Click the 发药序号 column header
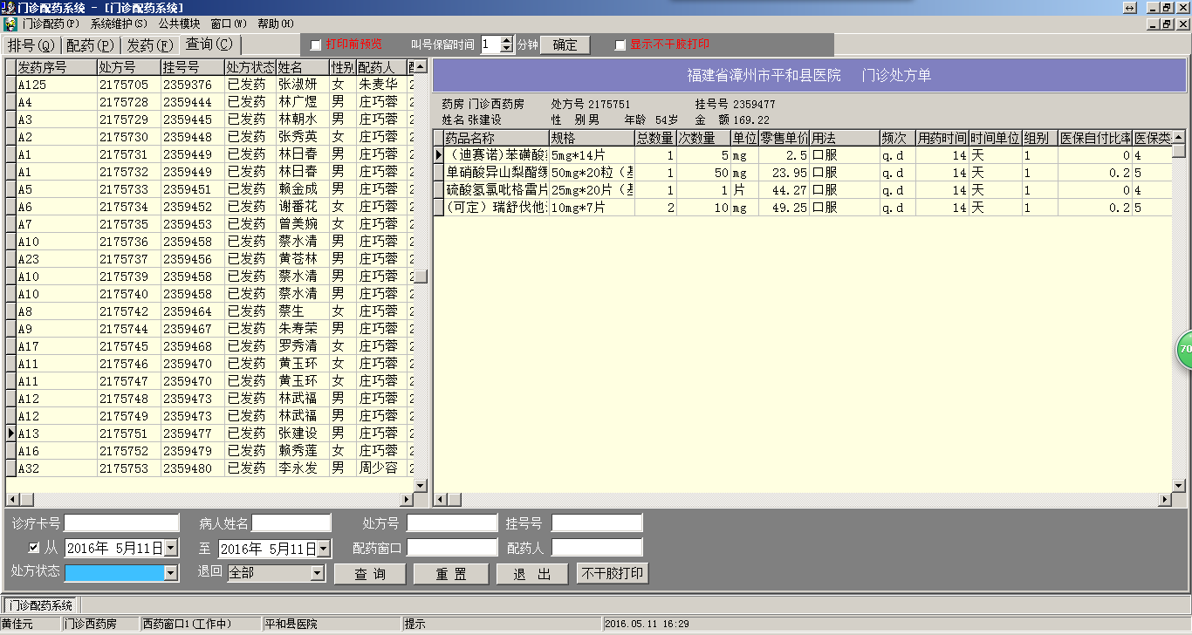Screen dimensions: 1192x635 click(x=56, y=67)
